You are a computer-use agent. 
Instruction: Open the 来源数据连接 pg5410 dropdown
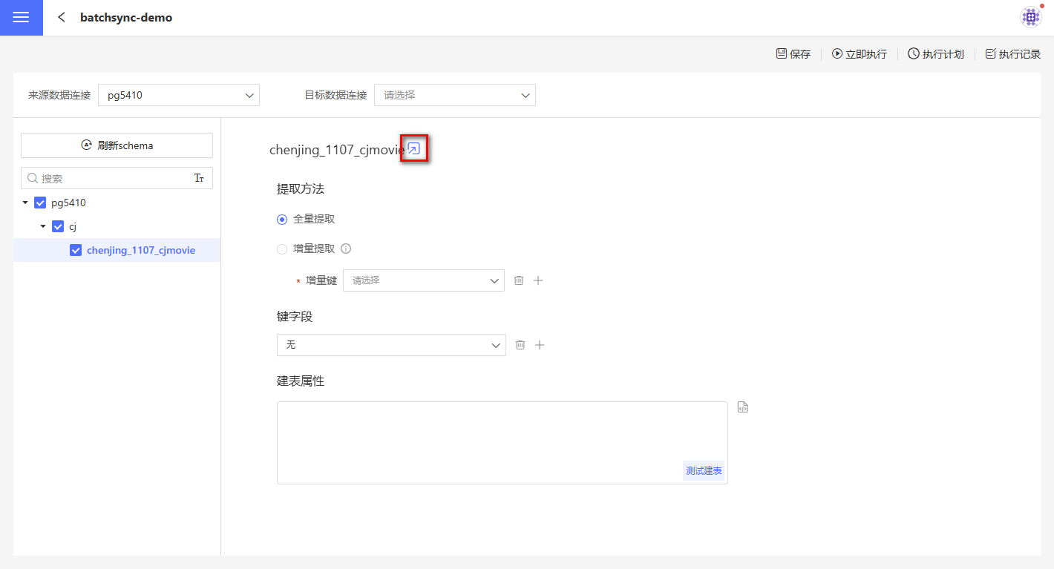click(178, 95)
